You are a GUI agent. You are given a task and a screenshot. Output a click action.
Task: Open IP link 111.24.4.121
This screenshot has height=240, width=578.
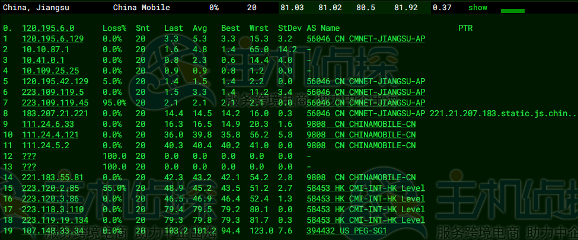click(x=50, y=135)
